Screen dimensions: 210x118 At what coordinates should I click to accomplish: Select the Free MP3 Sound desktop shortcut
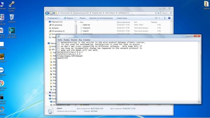(x=12, y=7)
